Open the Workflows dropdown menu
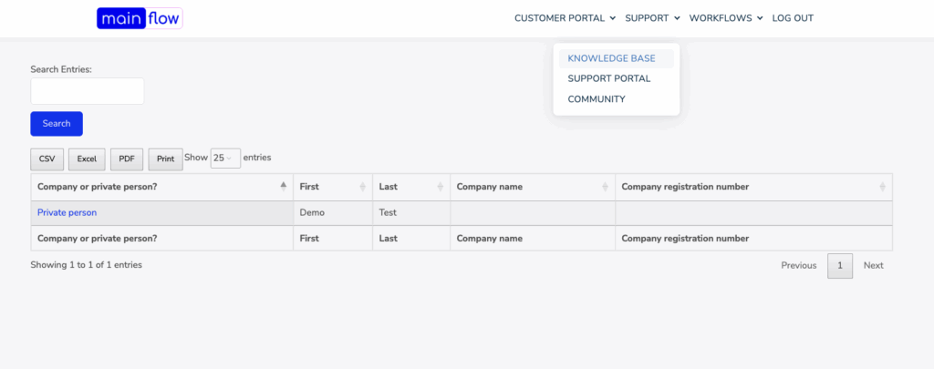The image size is (934, 369). pyautogui.click(x=726, y=18)
